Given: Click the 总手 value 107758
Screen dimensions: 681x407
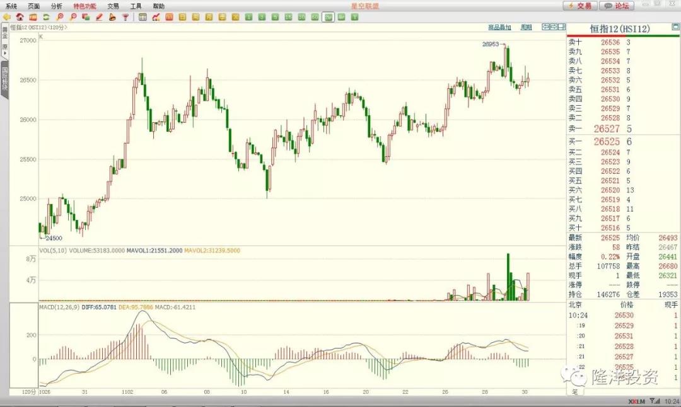Looking at the screenshot, I should [608, 266].
